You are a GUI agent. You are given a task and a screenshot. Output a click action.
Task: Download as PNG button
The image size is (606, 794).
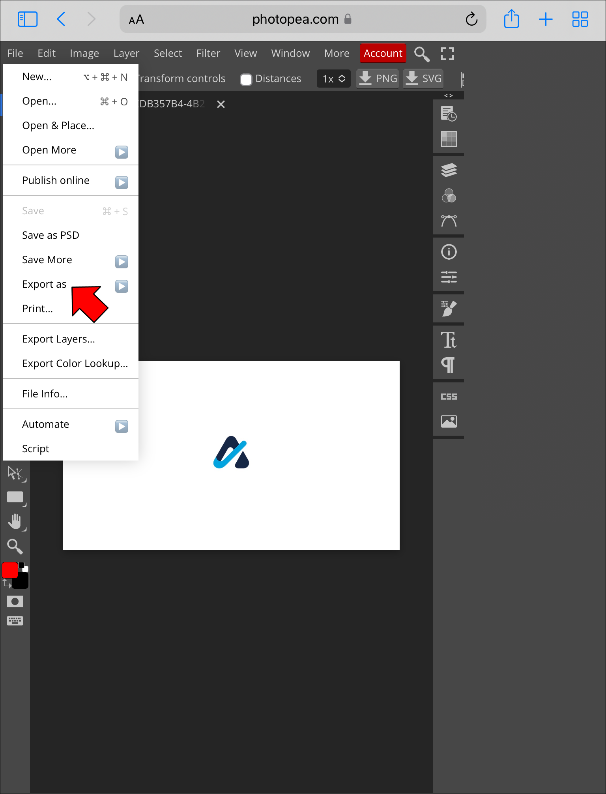click(x=378, y=79)
